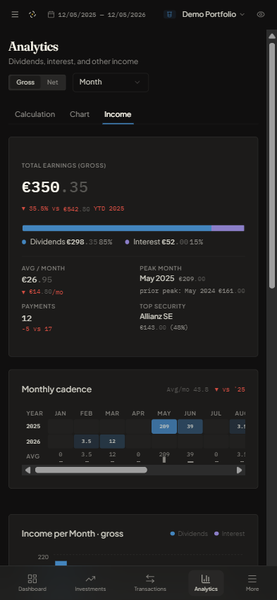This screenshot has width=277, height=600.
Task: Open More in bottom navigation
Action: (252, 583)
